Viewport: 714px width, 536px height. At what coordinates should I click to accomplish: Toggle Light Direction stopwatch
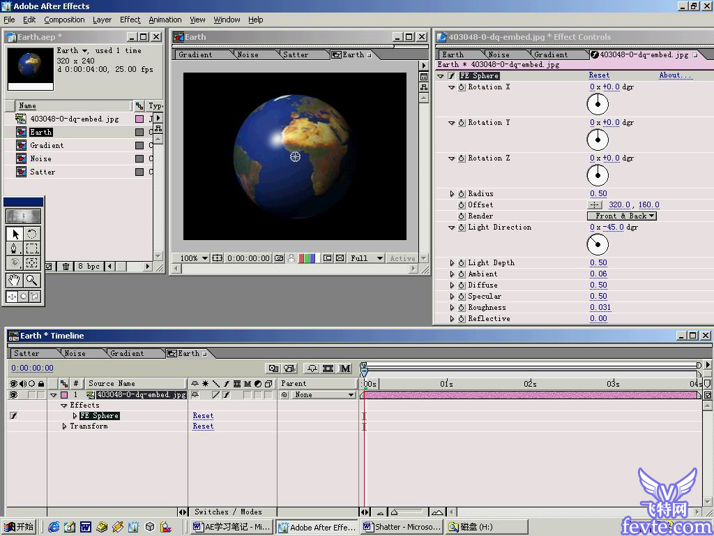pos(462,228)
